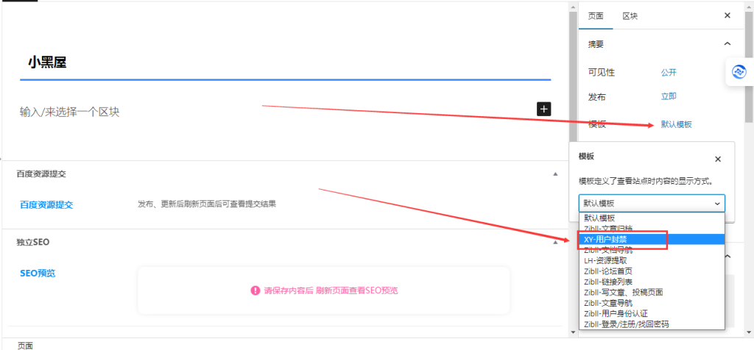This screenshot has width=754, height=350.
Task: Choose the Zibll-用户身份认证 template option
Action: point(652,313)
